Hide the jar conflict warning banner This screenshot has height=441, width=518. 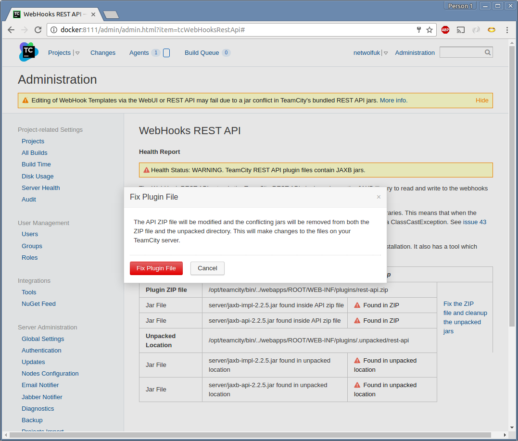[481, 101]
